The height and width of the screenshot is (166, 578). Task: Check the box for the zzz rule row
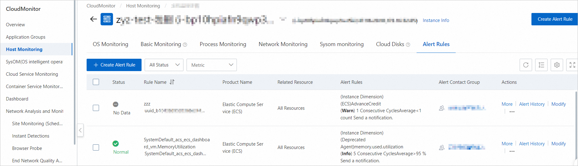[96, 108]
